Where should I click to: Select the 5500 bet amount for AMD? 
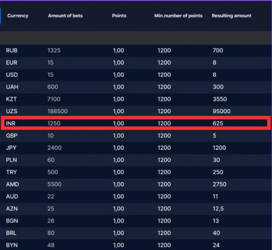(x=54, y=185)
